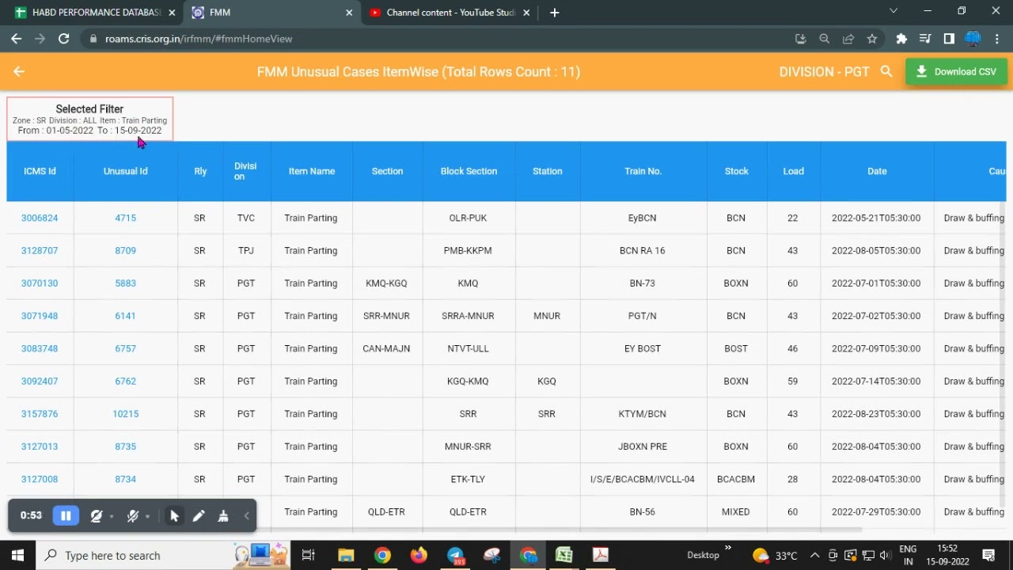The image size is (1013, 570).
Task: Click the OLR-PUK block section cell
Action: pos(468,218)
